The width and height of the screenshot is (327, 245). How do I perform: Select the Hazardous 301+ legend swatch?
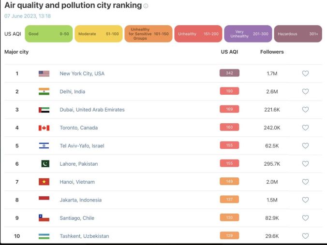click(x=298, y=34)
